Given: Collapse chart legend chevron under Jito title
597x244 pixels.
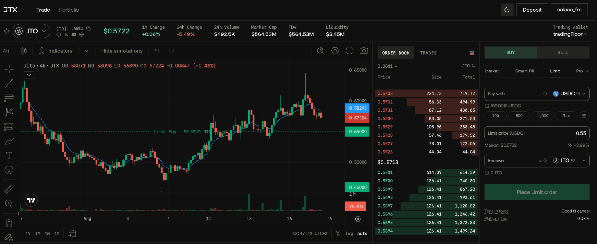Looking at the screenshot, I should pos(29,75).
